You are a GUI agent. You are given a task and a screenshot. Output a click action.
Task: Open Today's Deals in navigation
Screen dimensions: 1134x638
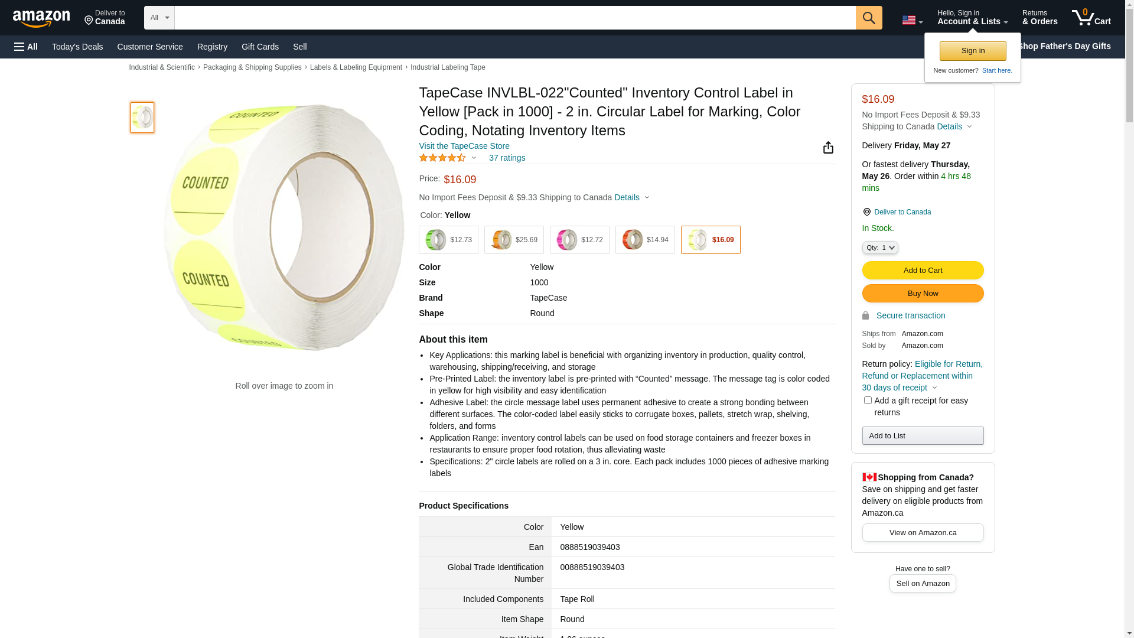click(77, 47)
